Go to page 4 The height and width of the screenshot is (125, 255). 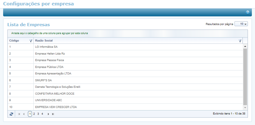click(x=42, y=114)
